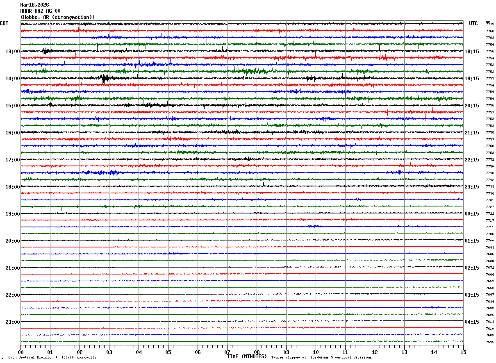Click the DC offset value '7742'
496x363 pixels.
click(490, 180)
